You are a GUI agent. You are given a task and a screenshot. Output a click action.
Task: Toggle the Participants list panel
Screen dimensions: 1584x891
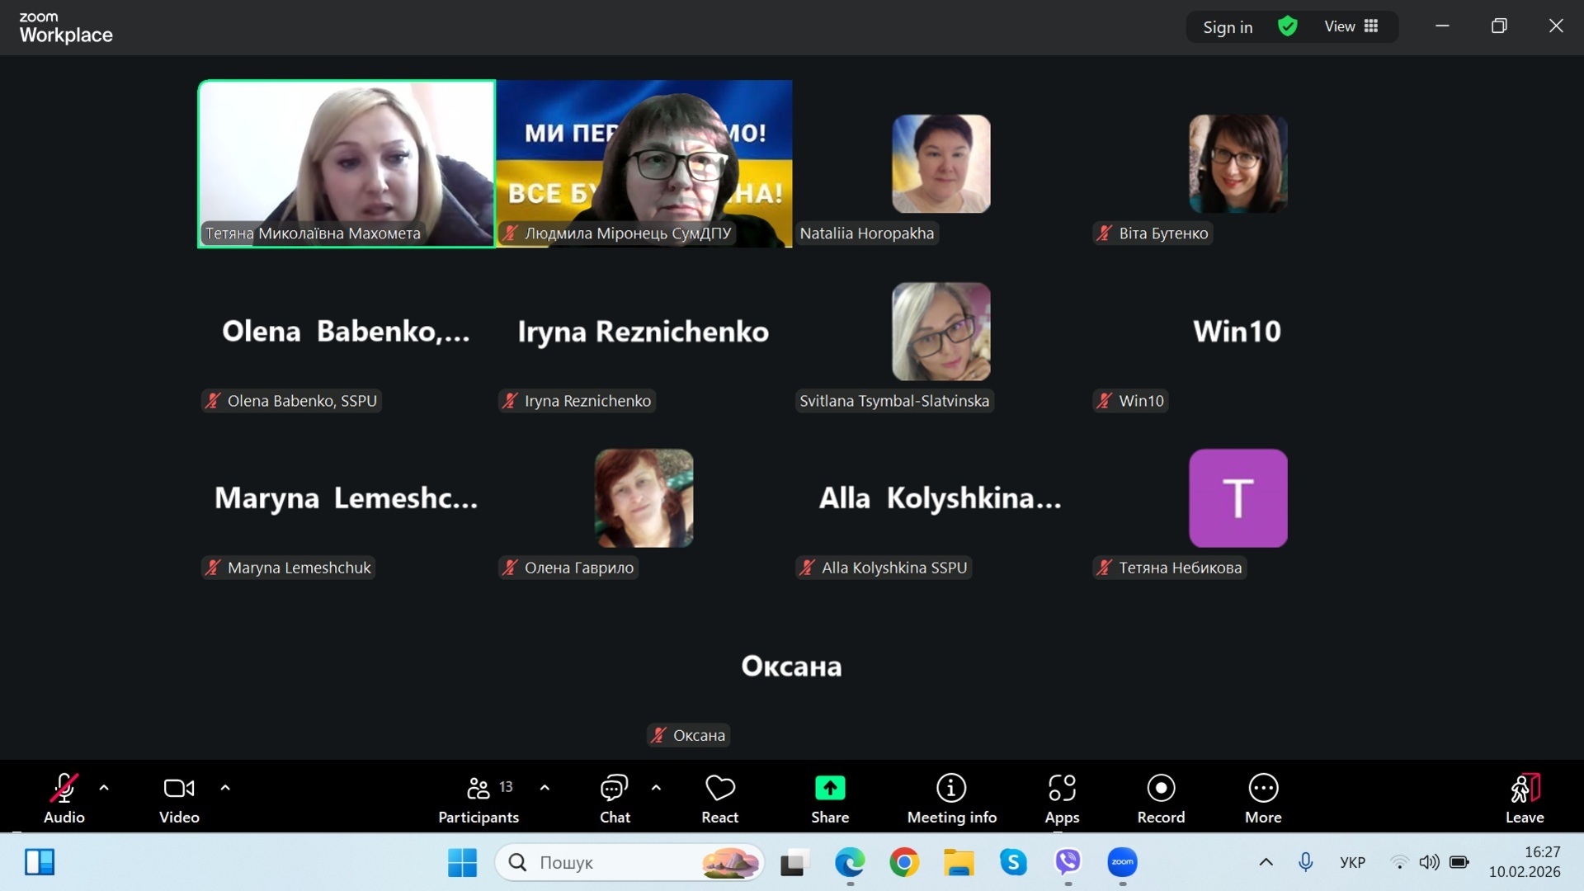point(478,798)
